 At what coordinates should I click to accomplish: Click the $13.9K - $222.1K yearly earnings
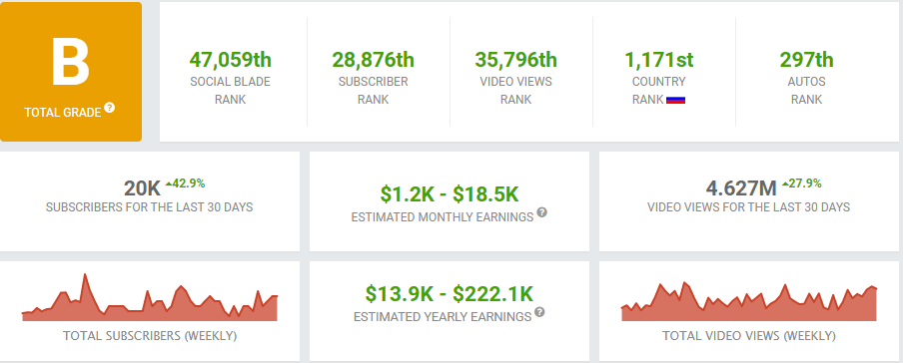point(450,294)
